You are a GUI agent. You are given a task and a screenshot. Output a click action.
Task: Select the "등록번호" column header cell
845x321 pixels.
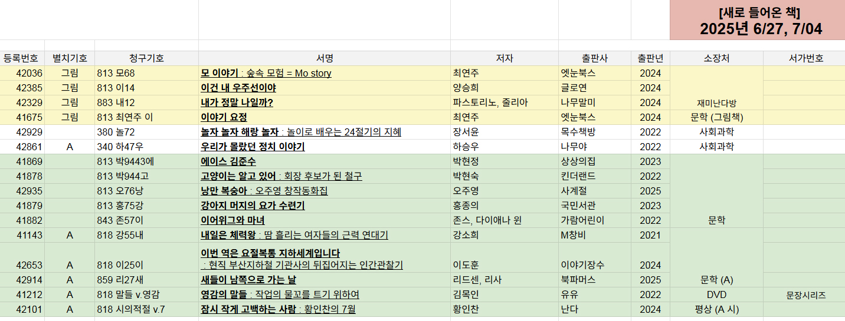tap(21, 58)
